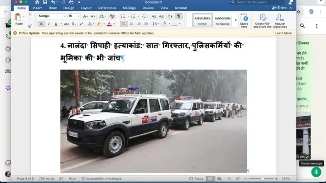Toggle Underline formatting
The image size is (326, 183).
click(x=56, y=24)
